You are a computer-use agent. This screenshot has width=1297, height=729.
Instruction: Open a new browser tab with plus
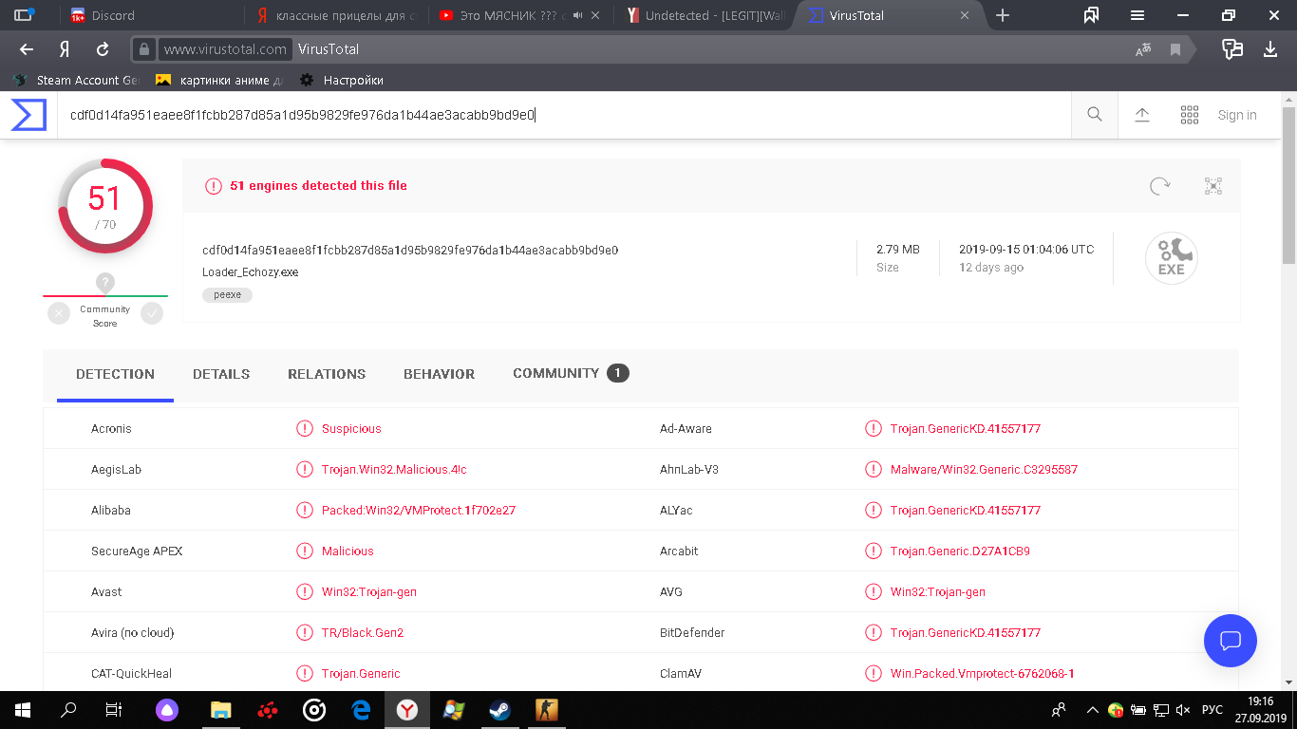(1003, 15)
